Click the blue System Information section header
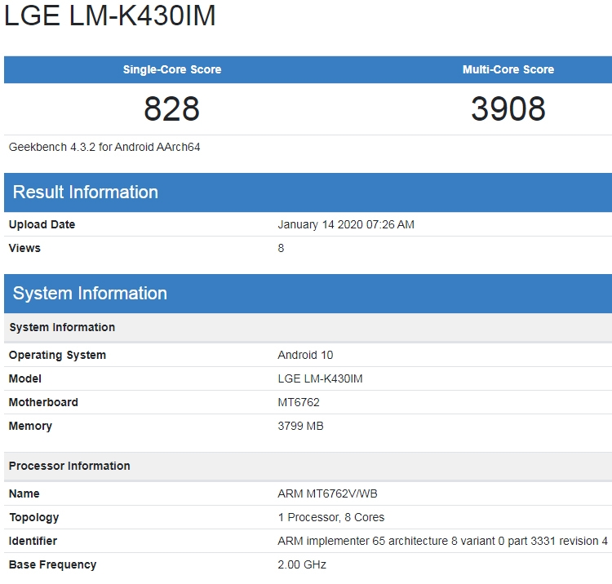The image size is (612, 584). 308,294
